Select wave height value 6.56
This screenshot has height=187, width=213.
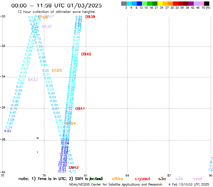[x=55, y=105]
